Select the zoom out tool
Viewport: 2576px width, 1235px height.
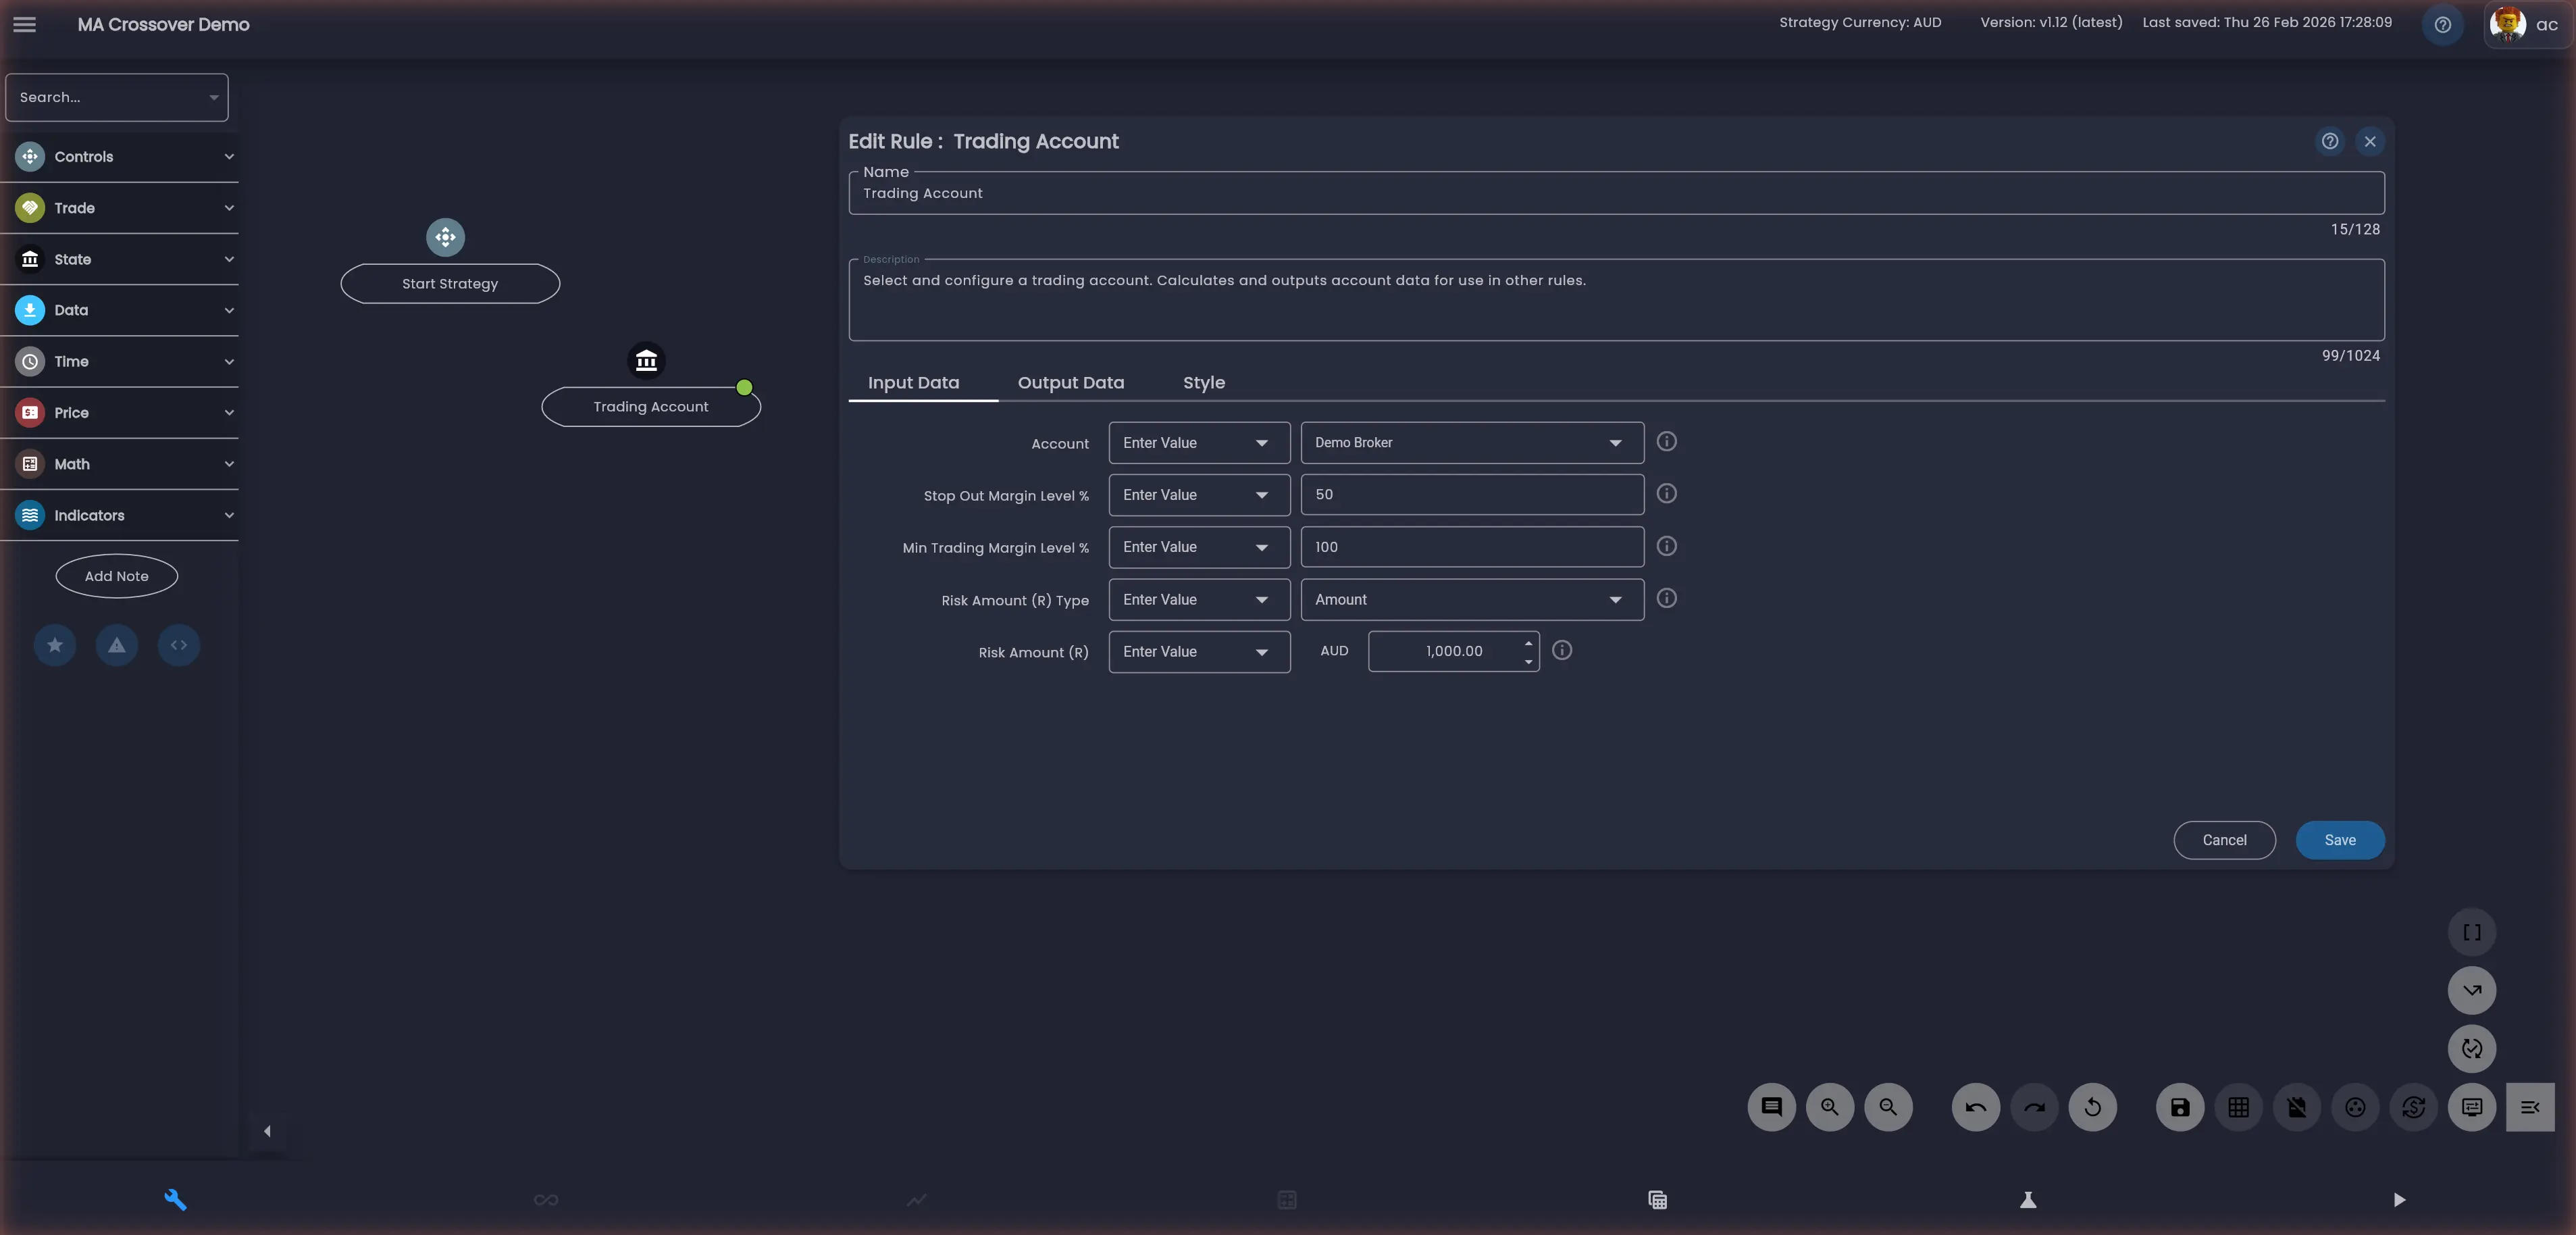click(1888, 1107)
